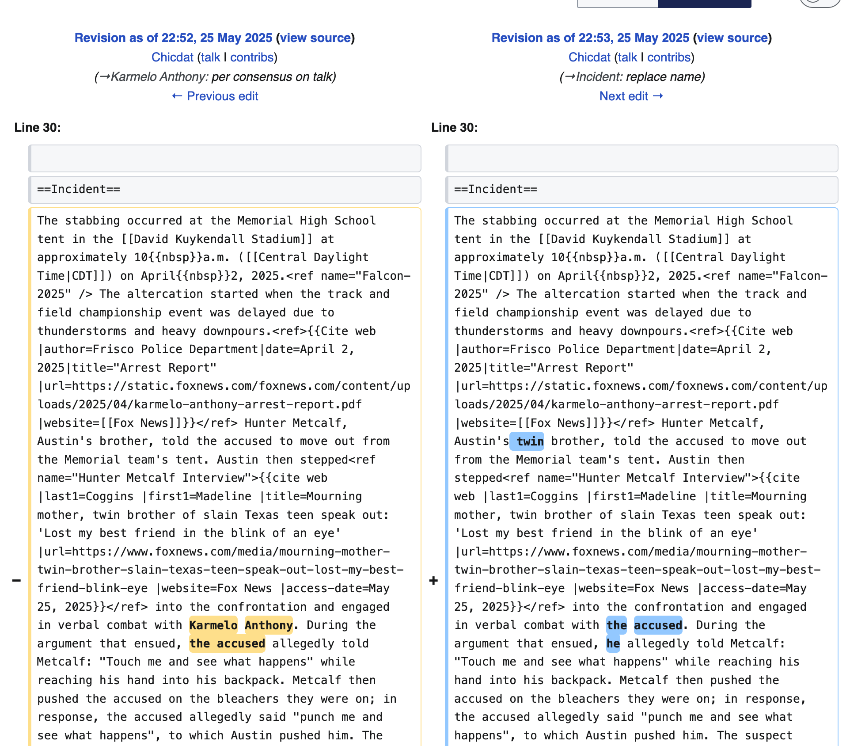
Task: Click highlighted added word "twin"
Action: (x=527, y=442)
